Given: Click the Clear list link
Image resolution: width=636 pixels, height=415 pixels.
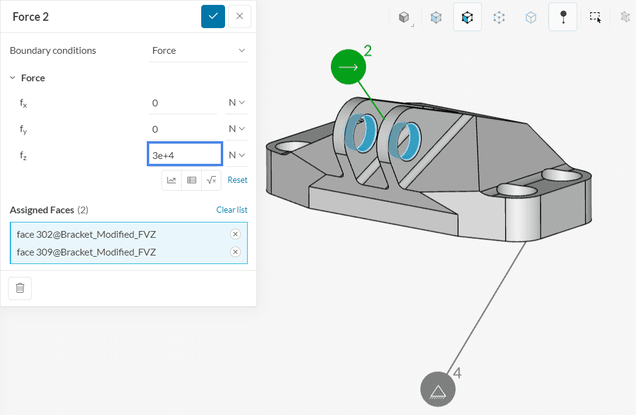Looking at the screenshot, I should point(232,210).
